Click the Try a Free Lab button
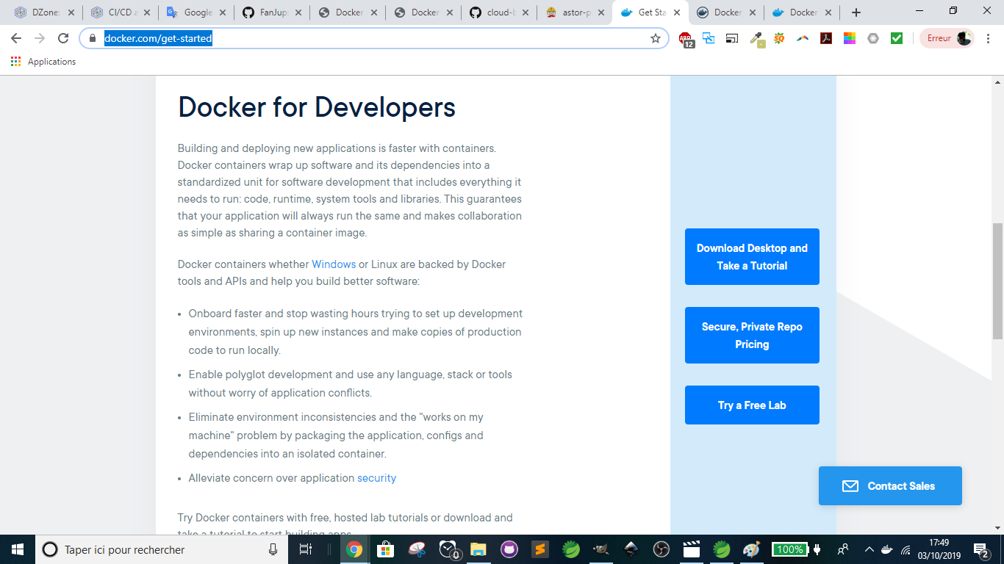 click(x=752, y=405)
